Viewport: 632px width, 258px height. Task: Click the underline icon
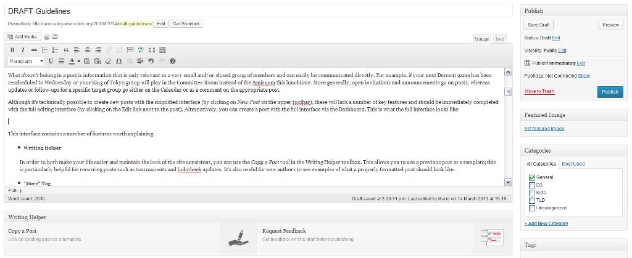tap(51, 61)
